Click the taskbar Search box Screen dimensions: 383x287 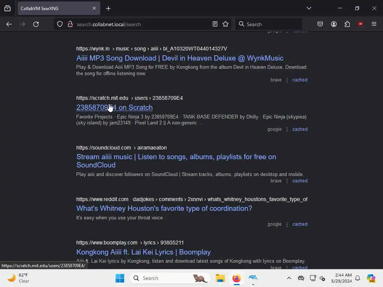pyautogui.click(x=170, y=278)
